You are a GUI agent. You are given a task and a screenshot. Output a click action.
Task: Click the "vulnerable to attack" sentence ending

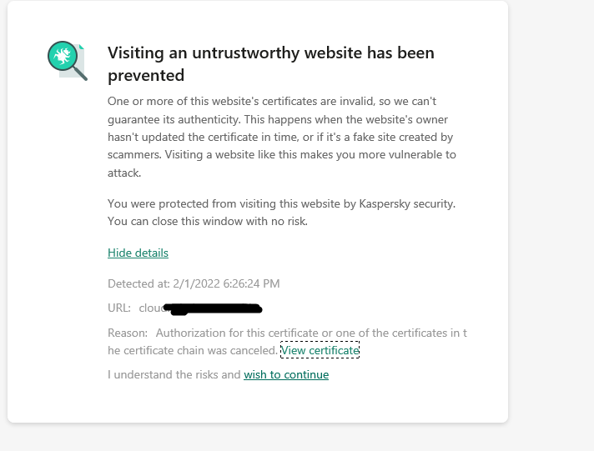click(x=125, y=173)
